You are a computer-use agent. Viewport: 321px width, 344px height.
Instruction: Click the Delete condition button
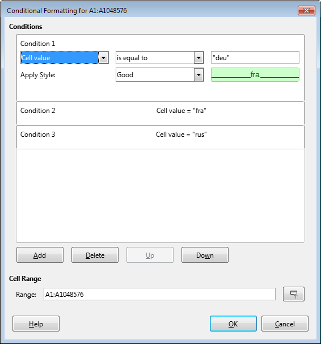click(95, 255)
